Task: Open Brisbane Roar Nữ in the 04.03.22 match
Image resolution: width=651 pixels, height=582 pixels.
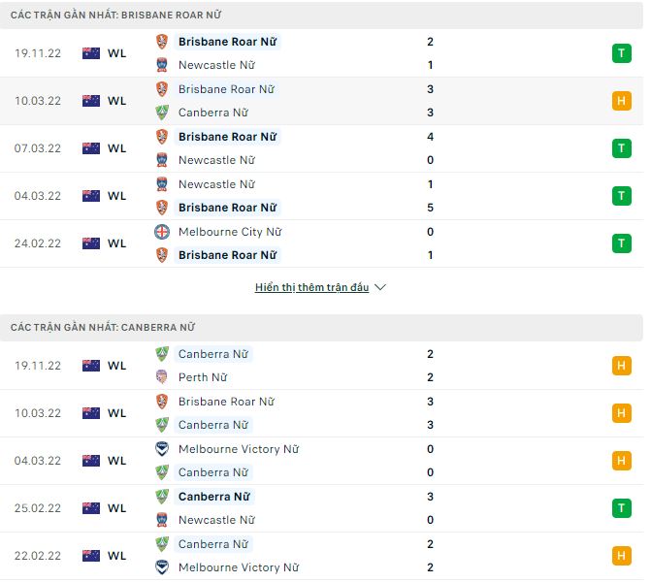Action: coord(228,208)
